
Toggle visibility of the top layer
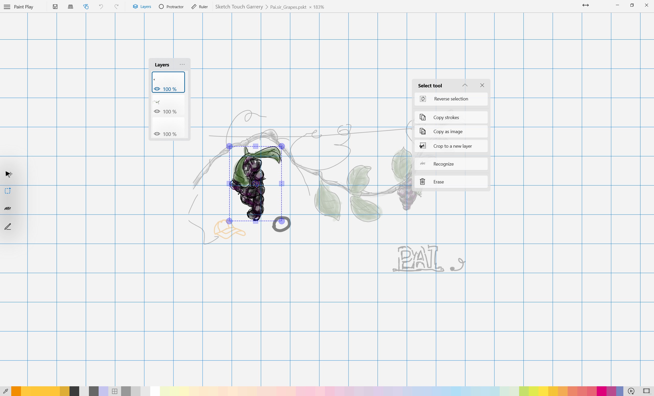tap(157, 89)
